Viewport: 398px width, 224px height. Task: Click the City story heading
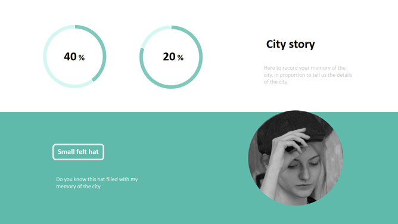(x=290, y=45)
